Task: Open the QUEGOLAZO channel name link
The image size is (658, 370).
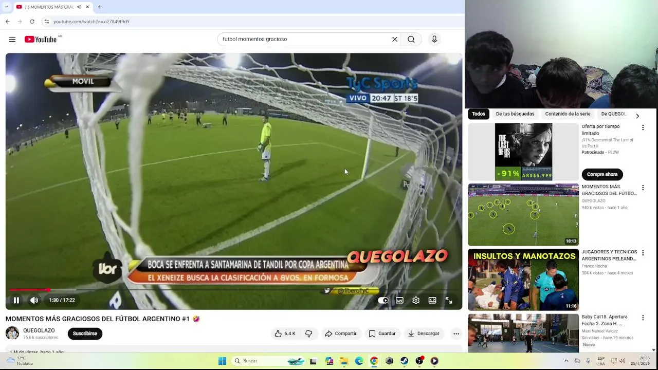Action: [39, 330]
